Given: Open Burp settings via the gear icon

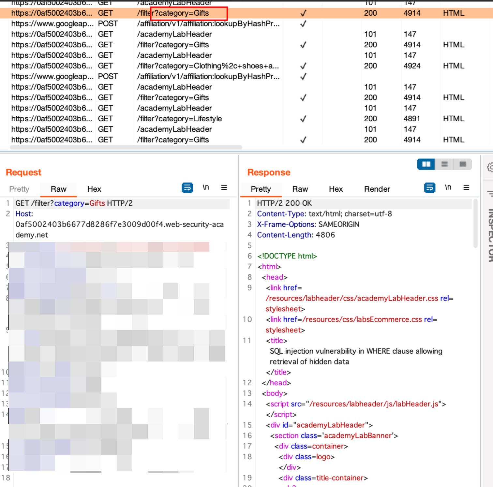Looking at the screenshot, I should pos(489,167).
